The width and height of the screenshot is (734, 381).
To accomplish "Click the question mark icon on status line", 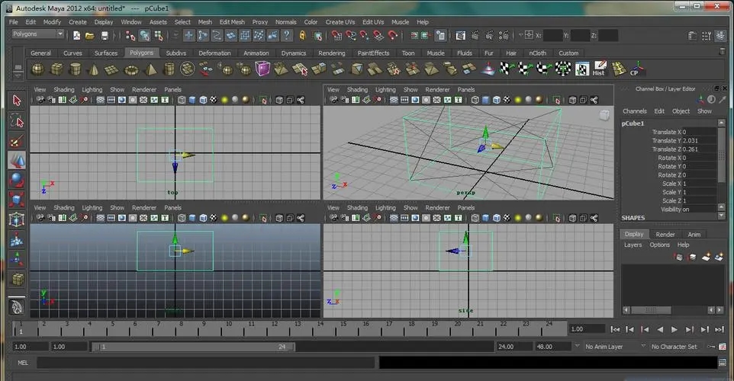I will [x=287, y=36].
